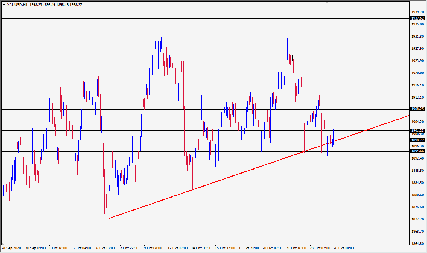Click the XAUUSD,H1 chart title text
Viewport: 427px width, 253px height.
coord(17,4)
